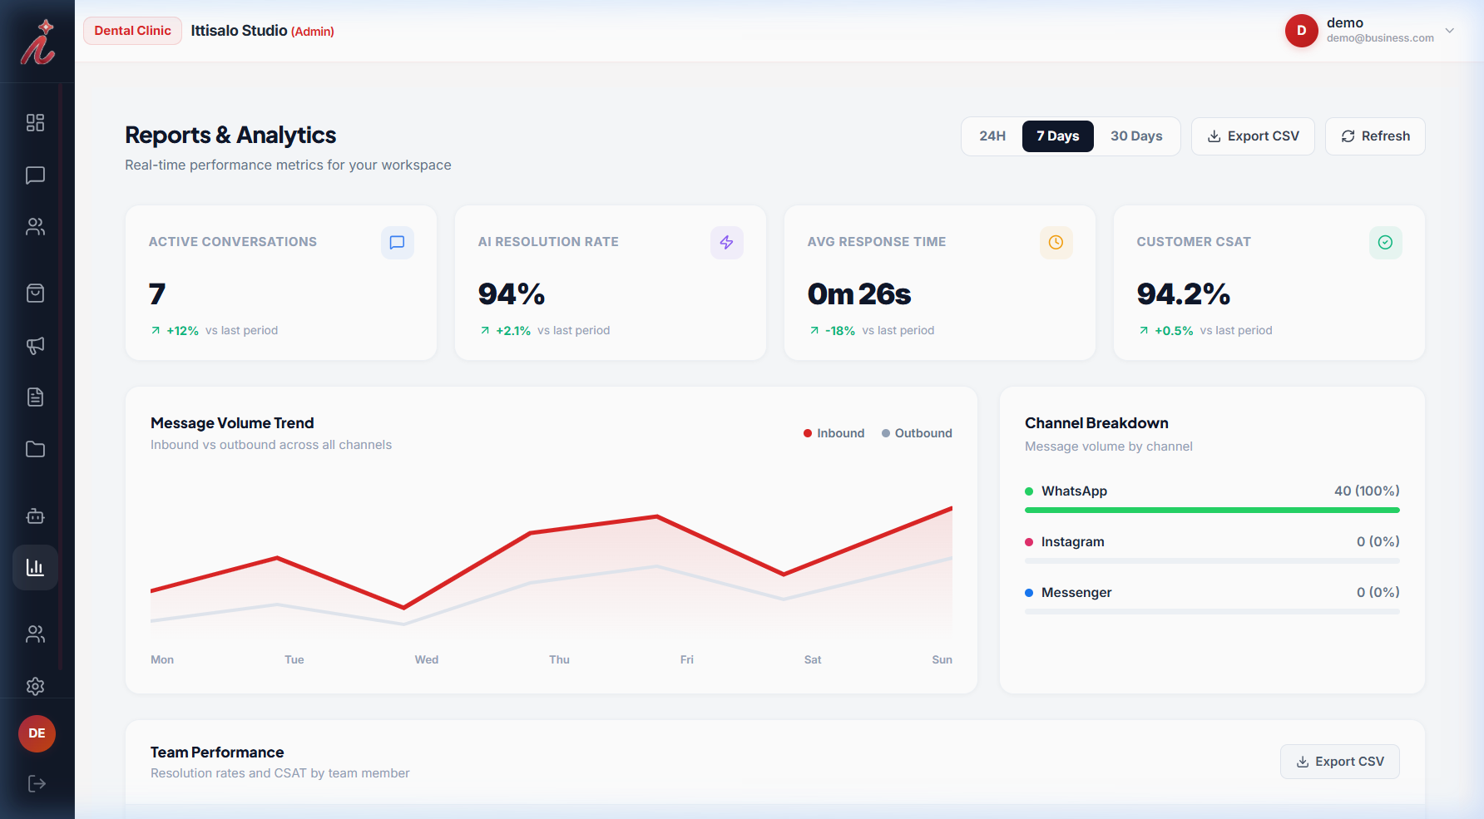Click the WhatsApp 40 (100%) count
The image size is (1484, 819).
point(1367,491)
